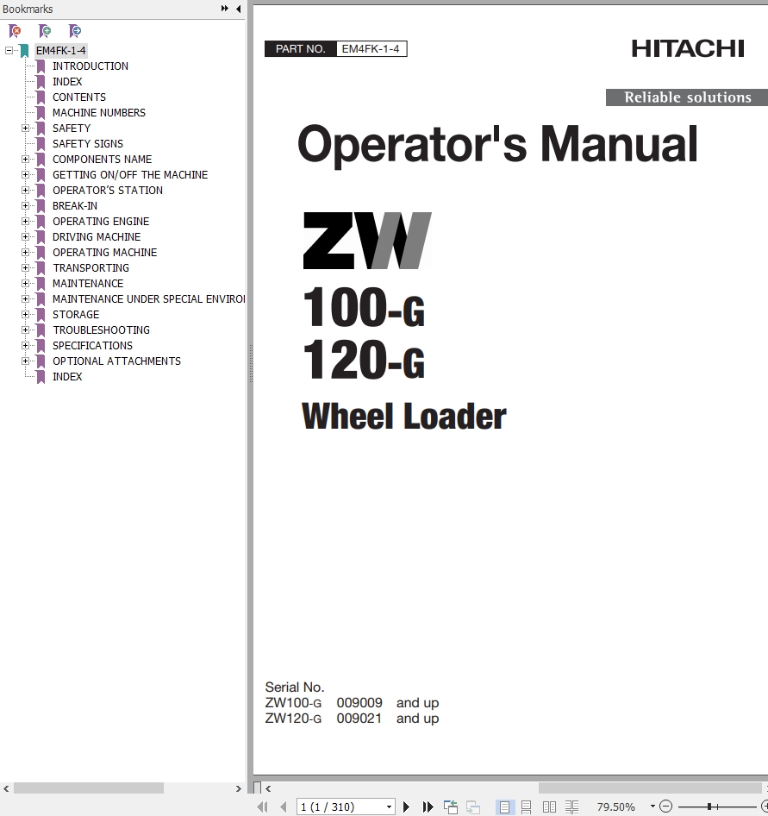The height and width of the screenshot is (816, 768).
Task: Expand the TRANSPORTING bookmark
Action: click(x=25, y=268)
